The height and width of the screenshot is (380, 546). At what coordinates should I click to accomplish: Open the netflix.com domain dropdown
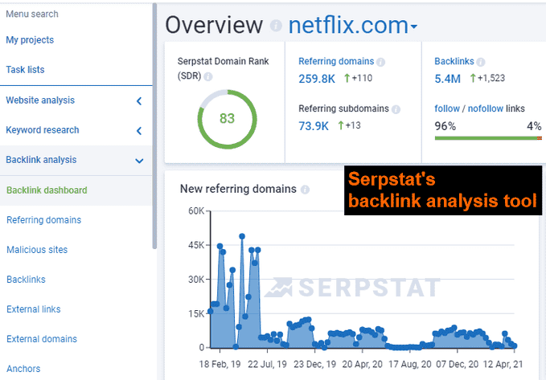(353, 27)
